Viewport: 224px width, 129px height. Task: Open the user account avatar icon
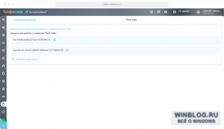point(198,12)
